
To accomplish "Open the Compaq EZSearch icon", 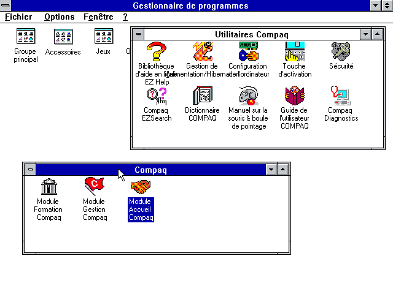I will pos(156,96).
